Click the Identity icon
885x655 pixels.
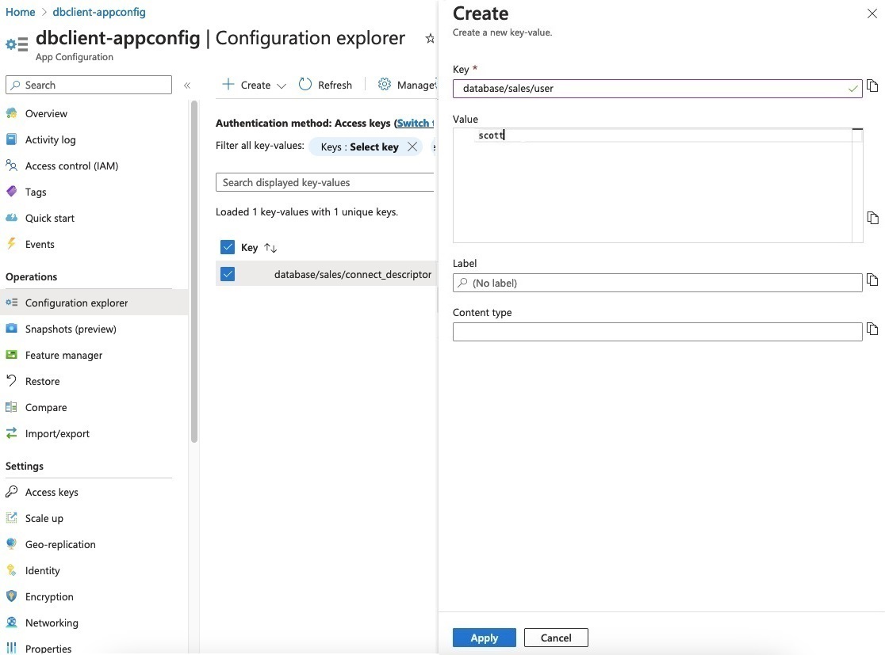[x=11, y=570]
